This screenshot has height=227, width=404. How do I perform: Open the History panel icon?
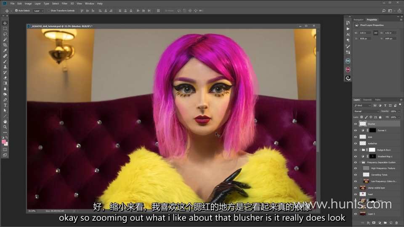pos(348,23)
